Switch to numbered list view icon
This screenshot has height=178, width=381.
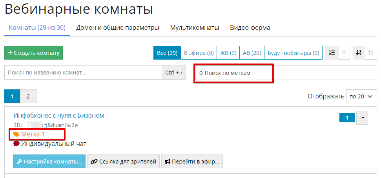pyautogui.click(x=332, y=53)
